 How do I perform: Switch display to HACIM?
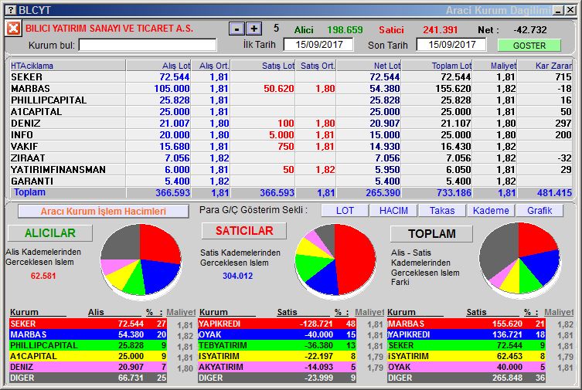click(x=393, y=210)
